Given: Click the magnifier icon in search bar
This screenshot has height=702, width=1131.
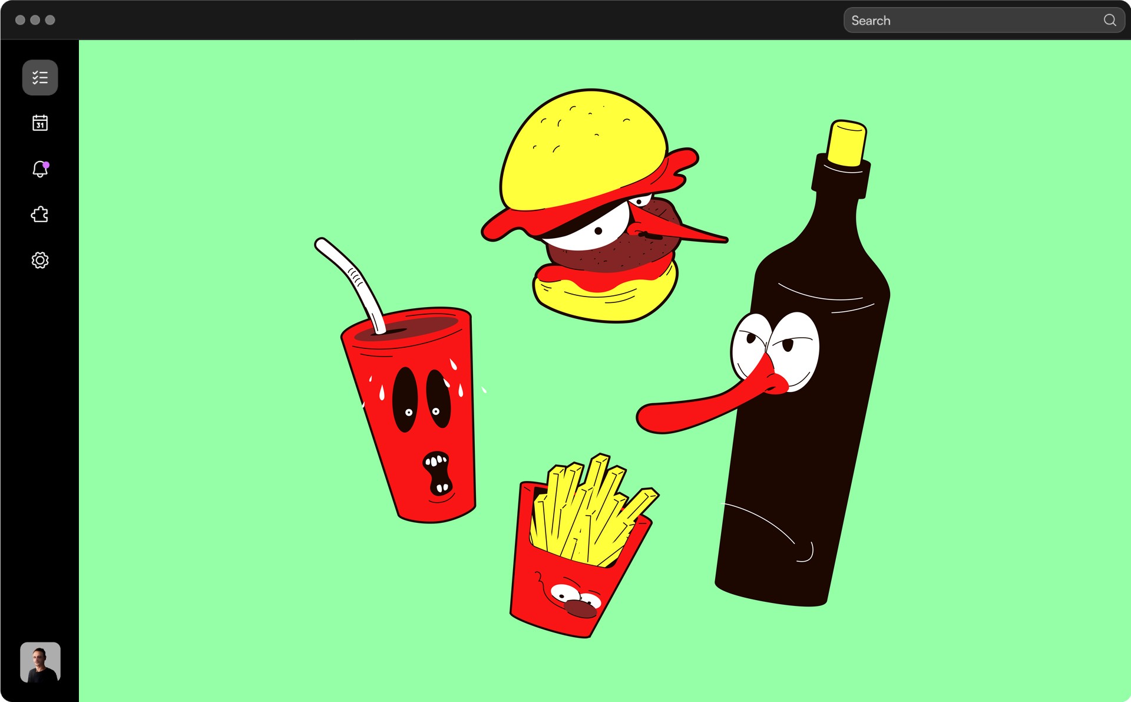Looking at the screenshot, I should click(x=1109, y=20).
